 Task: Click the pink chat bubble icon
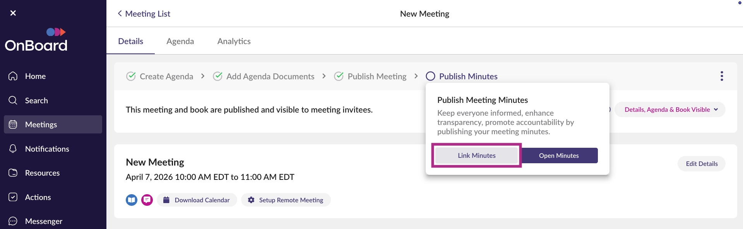click(x=147, y=200)
